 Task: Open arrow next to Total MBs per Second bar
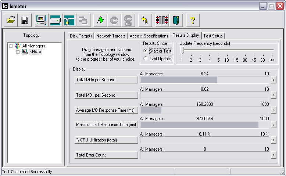click(273, 95)
